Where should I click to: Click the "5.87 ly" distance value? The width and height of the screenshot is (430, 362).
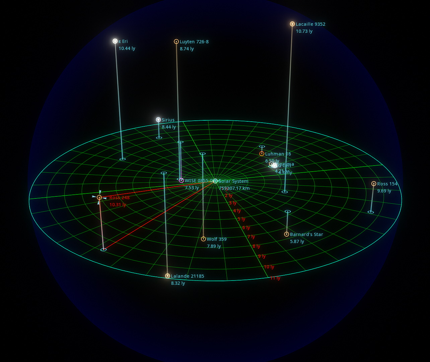click(297, 241)
